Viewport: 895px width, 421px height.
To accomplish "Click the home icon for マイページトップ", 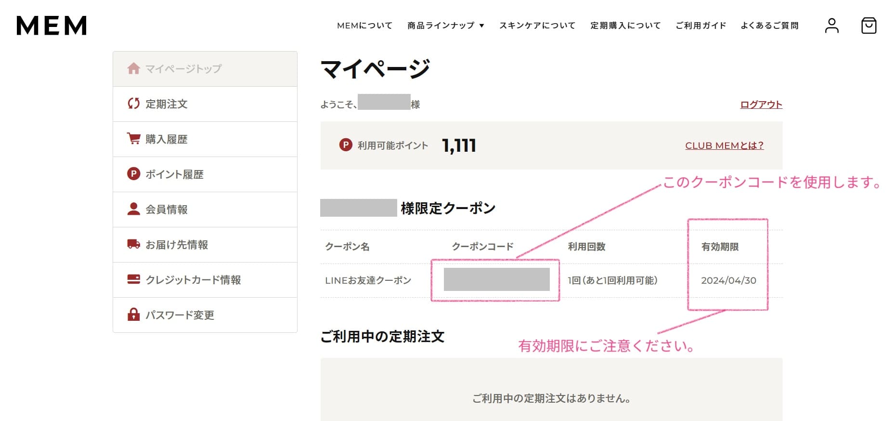I will (133, 69).
